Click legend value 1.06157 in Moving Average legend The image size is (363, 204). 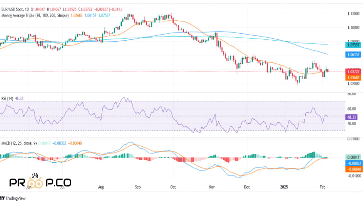[90, 15]
